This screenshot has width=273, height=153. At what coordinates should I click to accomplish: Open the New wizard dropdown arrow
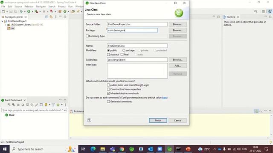tap(7, 11)
